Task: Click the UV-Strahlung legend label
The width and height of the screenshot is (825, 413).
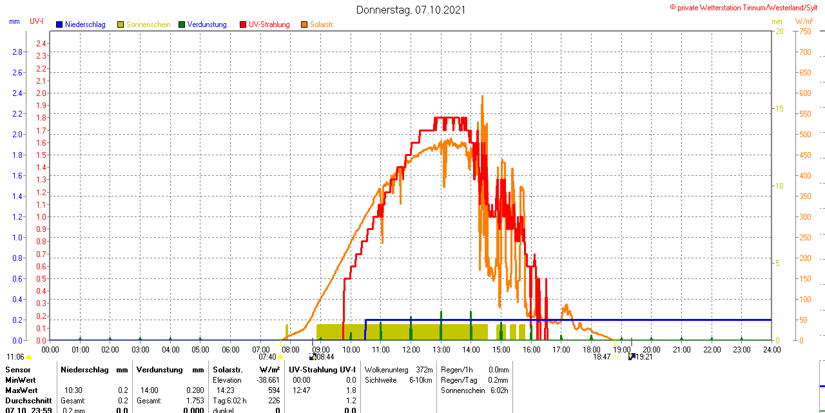Action: tap(269, 24)
